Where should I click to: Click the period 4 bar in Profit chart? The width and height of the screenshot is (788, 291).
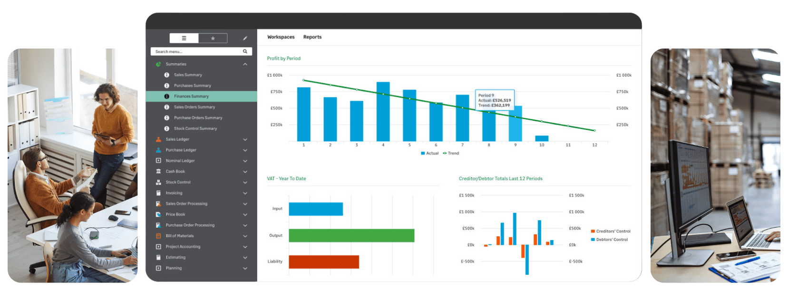(x=383, y=112)
